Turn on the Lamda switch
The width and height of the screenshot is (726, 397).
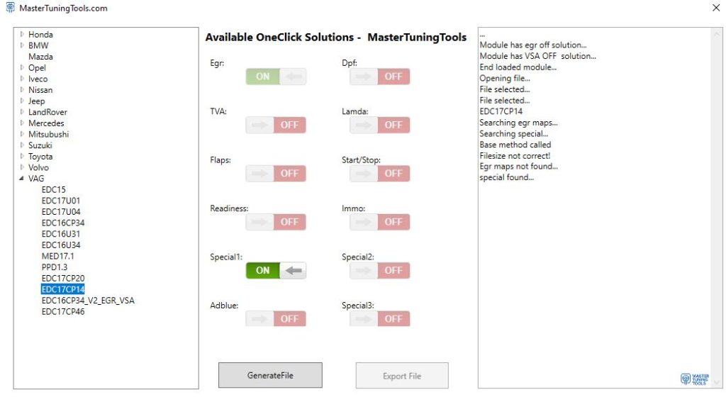click(x=380, y=125)
